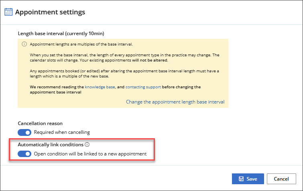
Task: Click the Appointment settings title text
Action: coord(50,12)
